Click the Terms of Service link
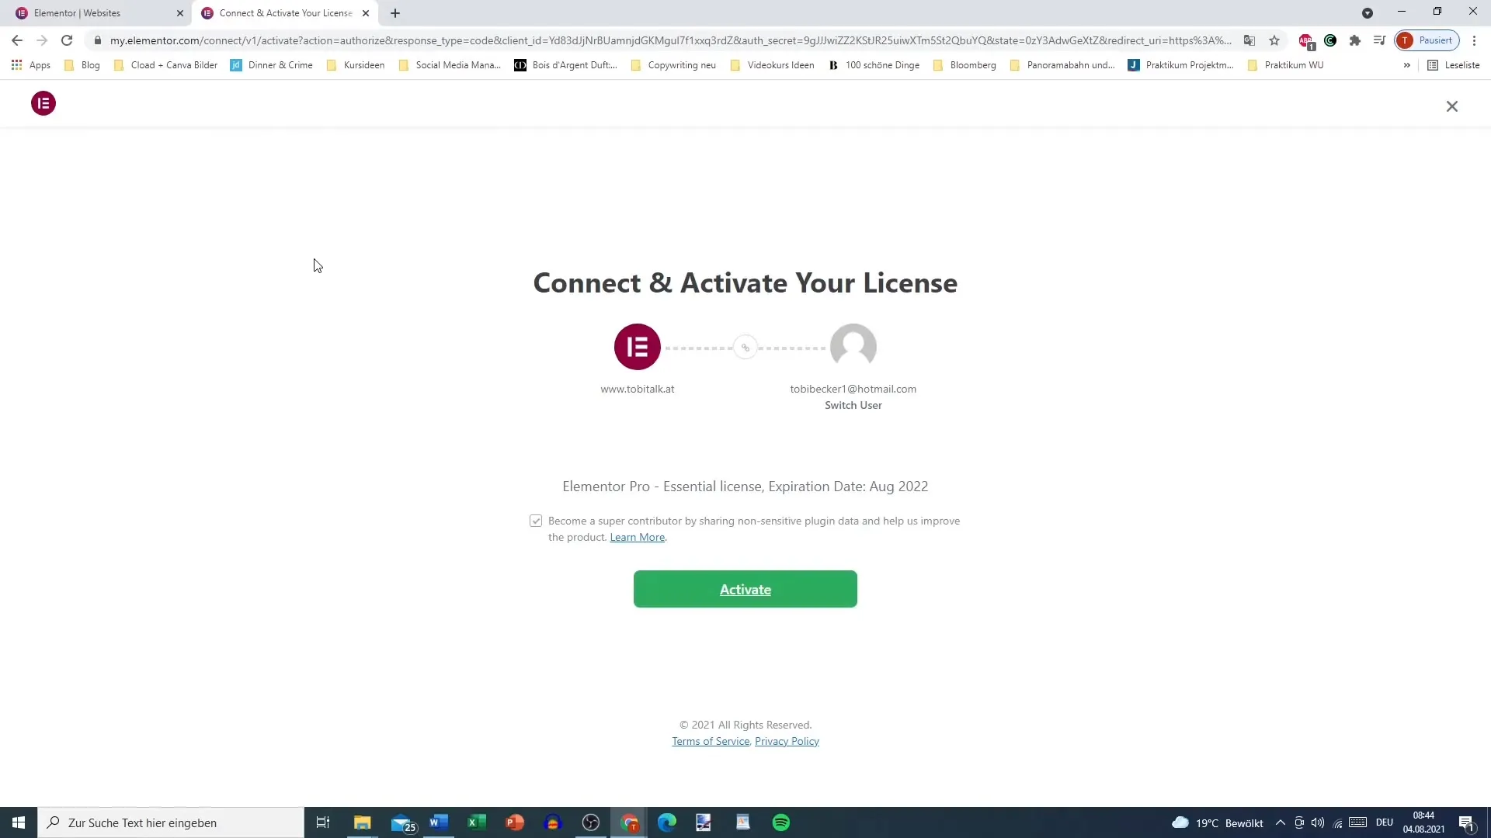The width and height of the screenshot is (1491, 838). pos(710,741)
